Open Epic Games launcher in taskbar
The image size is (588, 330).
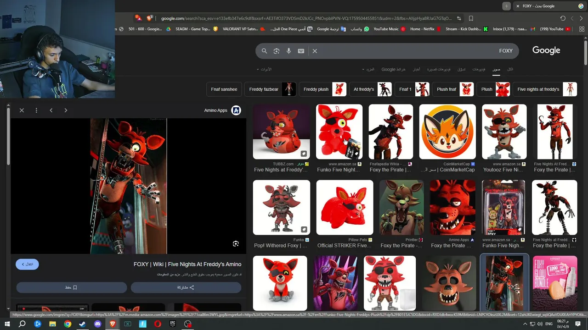173,324
